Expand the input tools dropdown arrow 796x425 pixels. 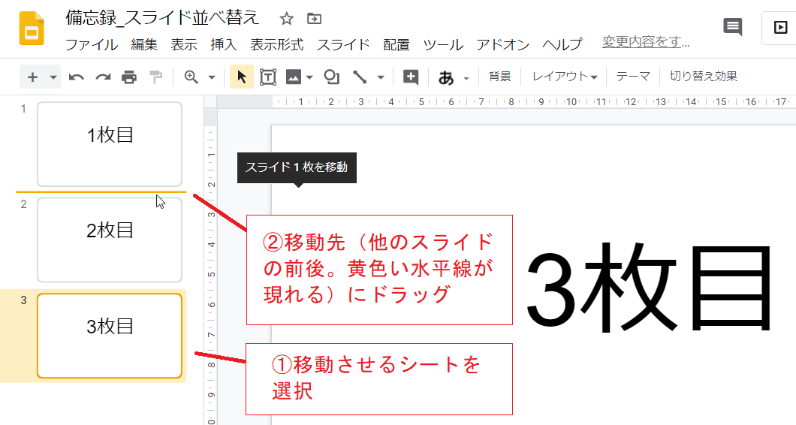(x=466, y=79)
